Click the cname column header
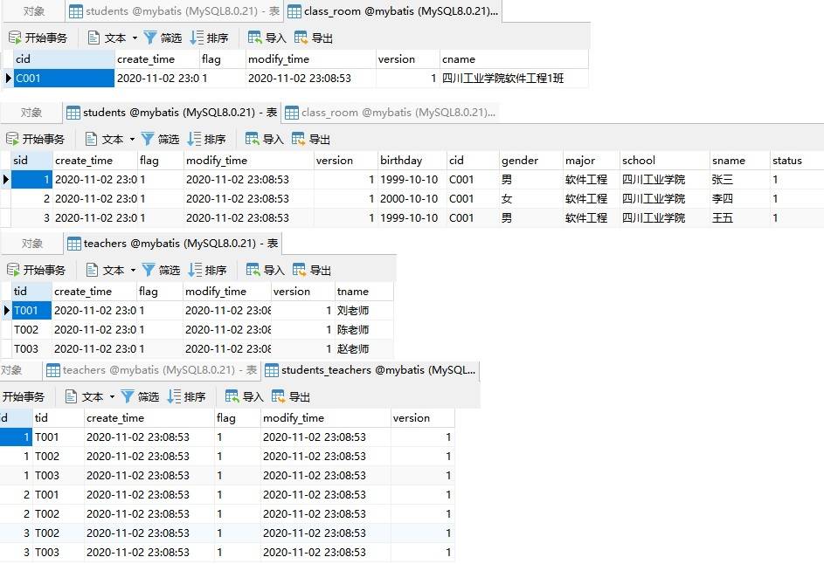The image size is (824, 564). [459, 59]
